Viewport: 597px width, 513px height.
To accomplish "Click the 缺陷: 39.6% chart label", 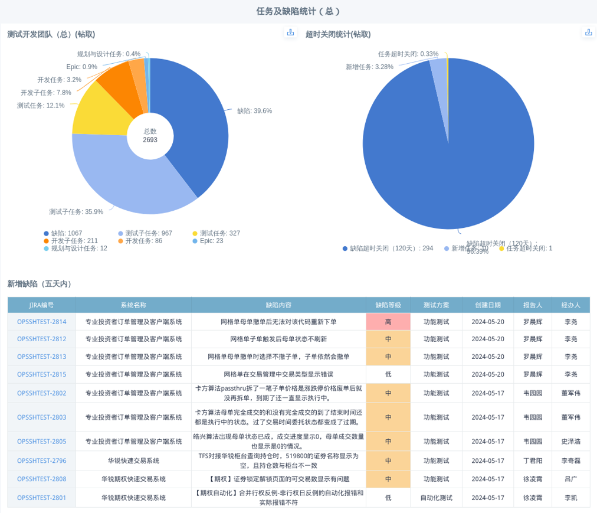I will [x=255, y=111].
